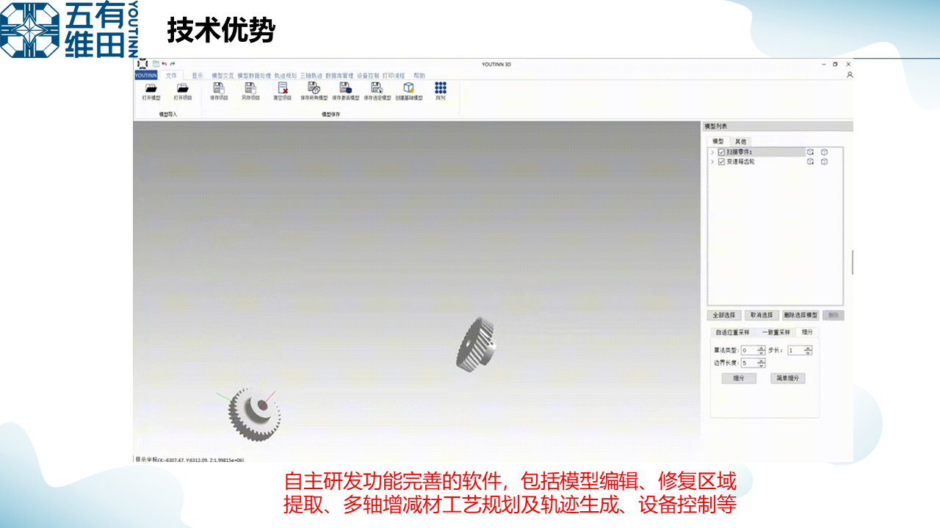Switch to the 一致重采样 tab
This screenshot has width=940, height=528.
(x=775, y=332)
